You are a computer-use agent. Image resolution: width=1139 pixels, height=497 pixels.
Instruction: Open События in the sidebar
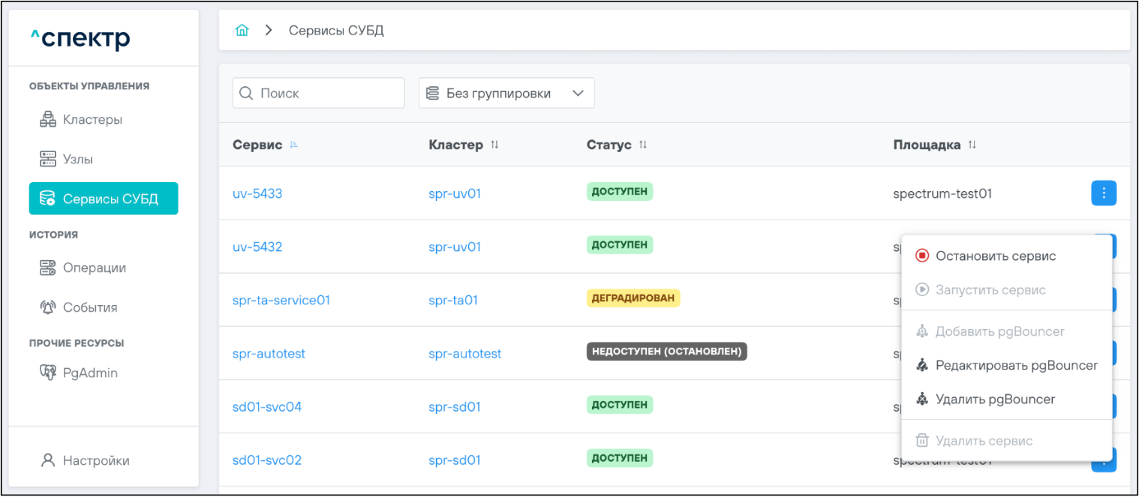click(89, 308)
